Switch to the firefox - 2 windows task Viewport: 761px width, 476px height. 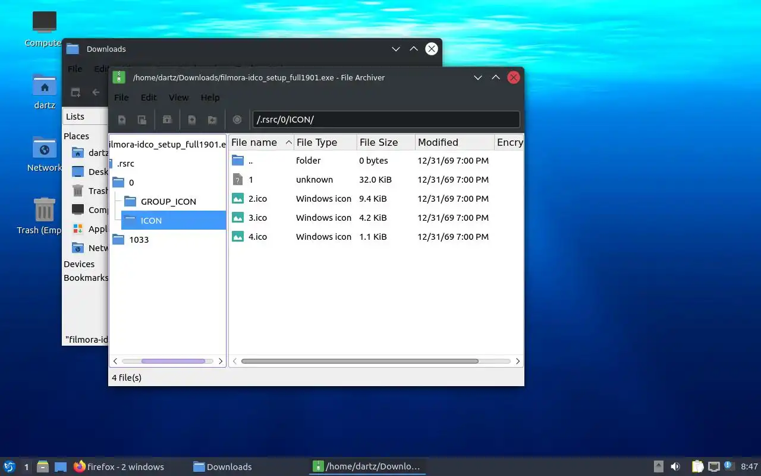(118, 466)
